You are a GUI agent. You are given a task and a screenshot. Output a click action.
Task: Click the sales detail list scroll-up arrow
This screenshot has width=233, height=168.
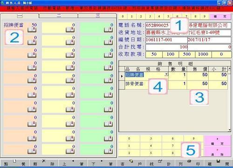coord(229,68)
